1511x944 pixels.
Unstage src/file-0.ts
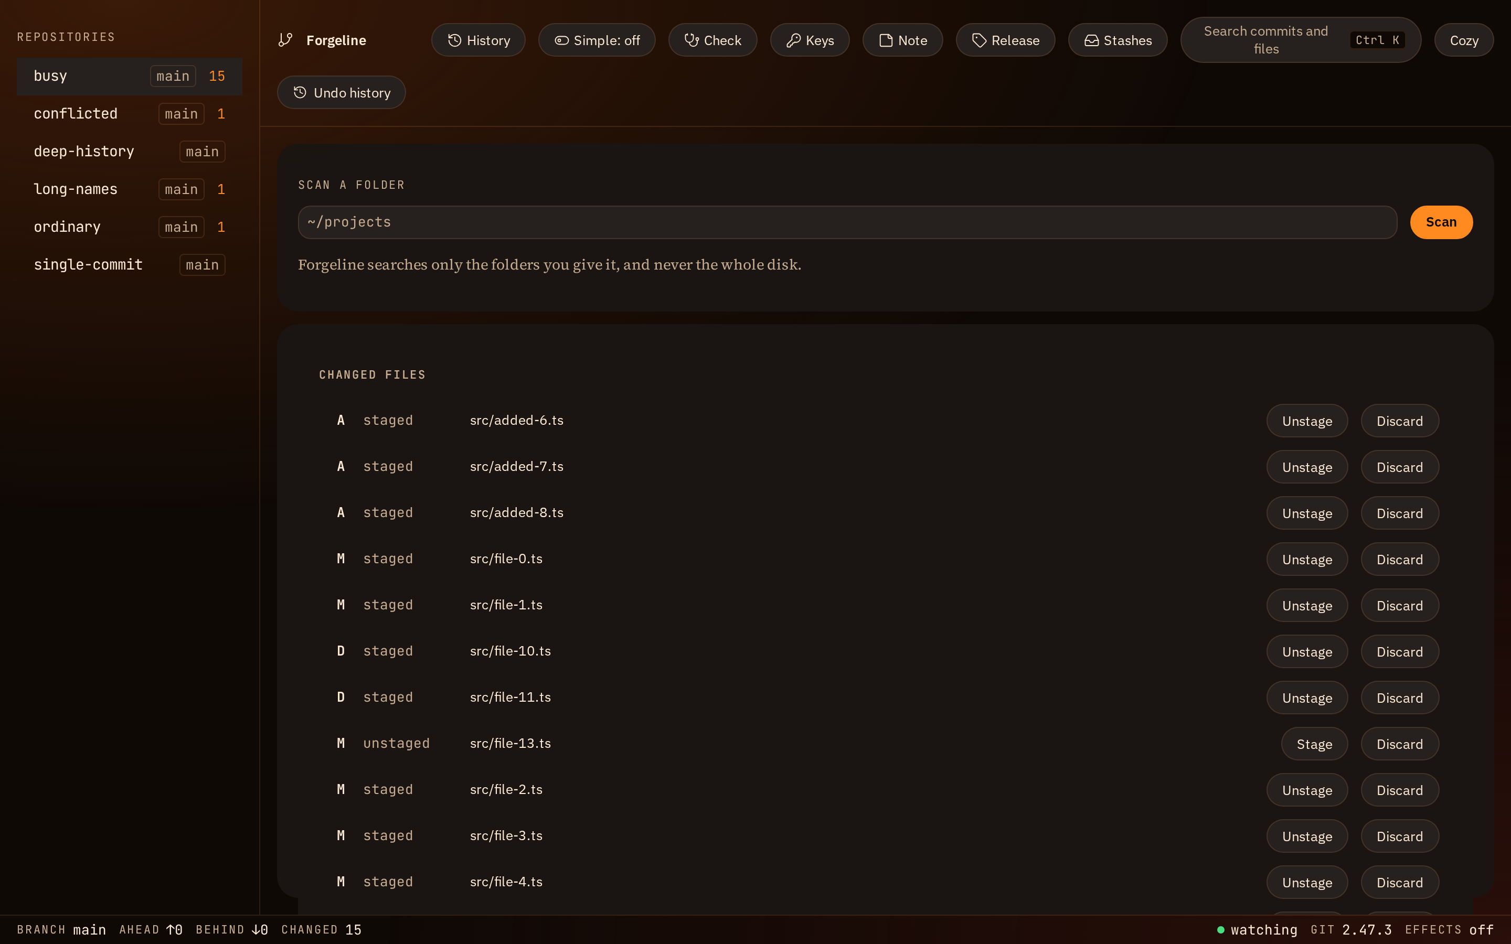pos(1307,560)
